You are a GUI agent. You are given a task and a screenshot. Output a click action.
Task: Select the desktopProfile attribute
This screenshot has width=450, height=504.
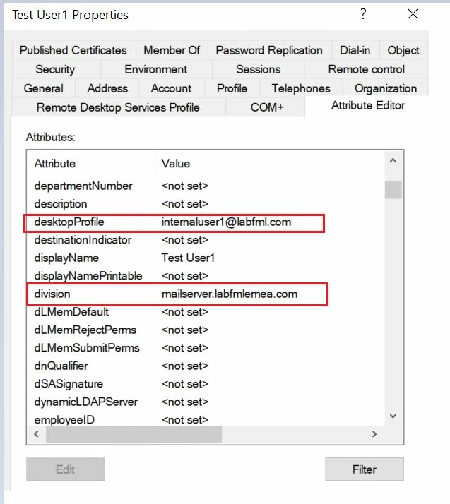(x=69, y=222)
